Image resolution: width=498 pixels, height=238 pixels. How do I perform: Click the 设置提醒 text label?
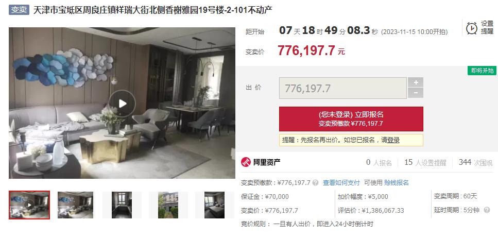tap(487, 28)
